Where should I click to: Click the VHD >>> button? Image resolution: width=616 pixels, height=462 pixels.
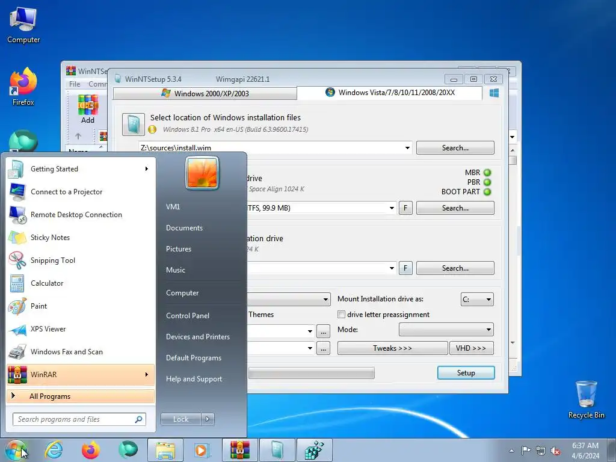tap(471, 348)
